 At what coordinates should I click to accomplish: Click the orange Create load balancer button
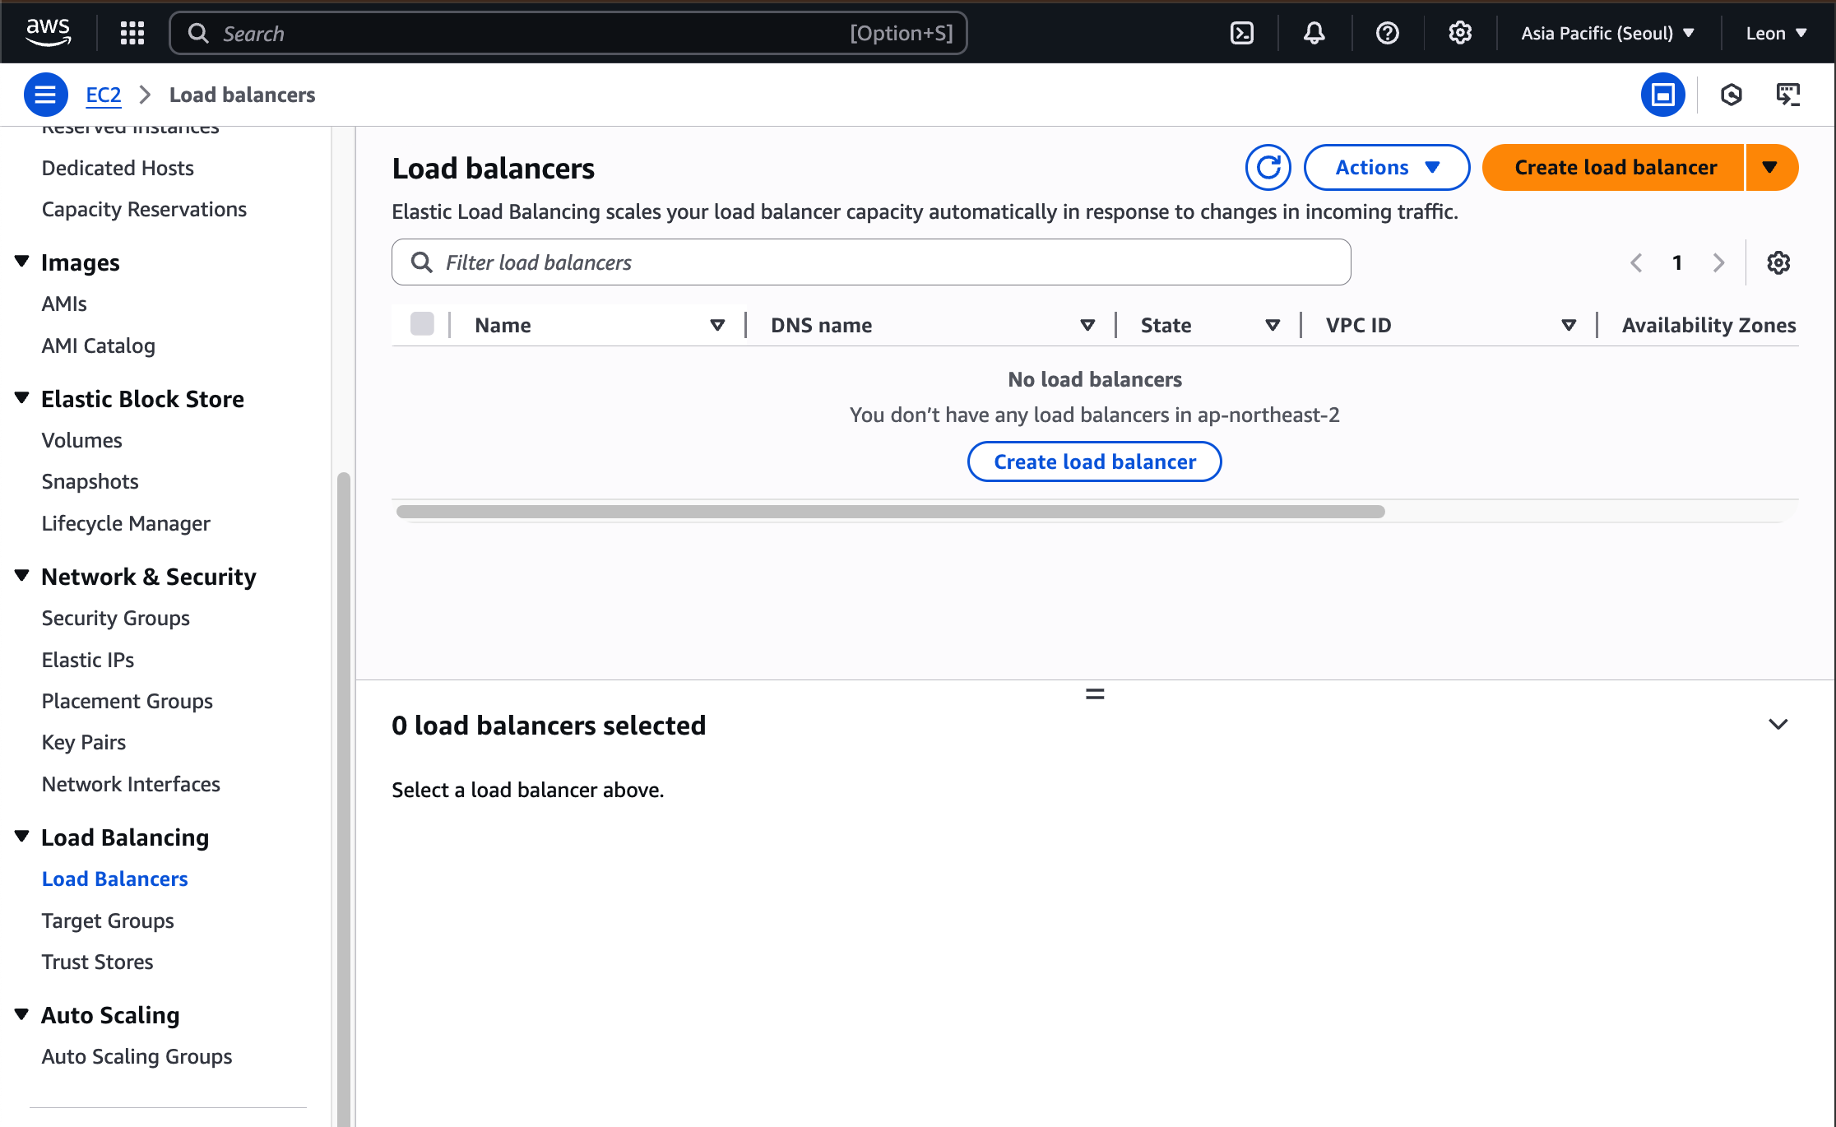click(1615, 168)
